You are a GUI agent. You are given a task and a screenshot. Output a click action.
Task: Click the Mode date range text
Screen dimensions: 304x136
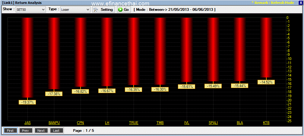pos(175,9)
